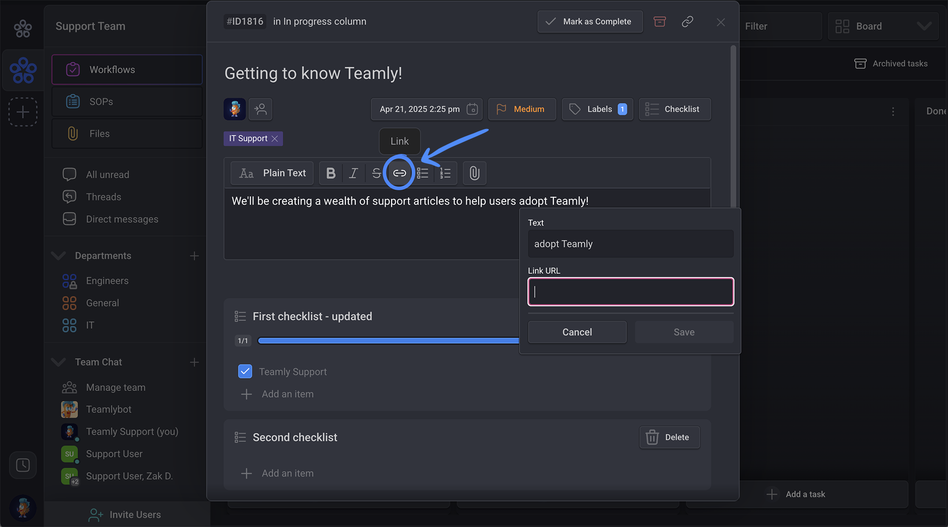Select the active workspace icon in the sidebar

click(23, 70)
